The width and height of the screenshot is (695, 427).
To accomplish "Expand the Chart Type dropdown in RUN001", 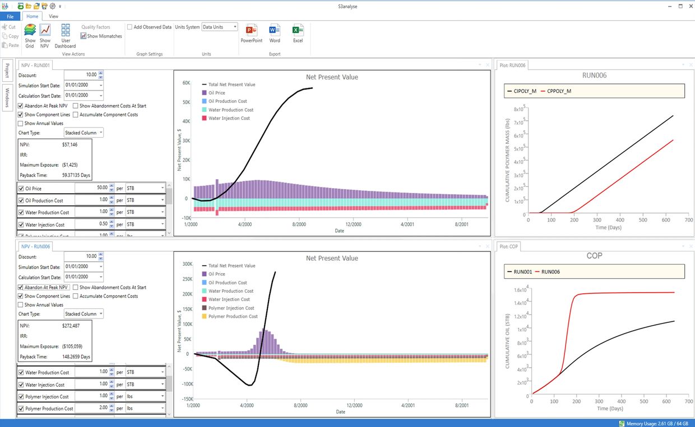I will pyautogui.click(x=84, y=133).
